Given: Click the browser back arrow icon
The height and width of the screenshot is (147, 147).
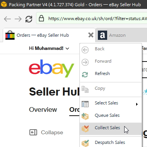Looking at the screenshot, I should tap(7, 19).
